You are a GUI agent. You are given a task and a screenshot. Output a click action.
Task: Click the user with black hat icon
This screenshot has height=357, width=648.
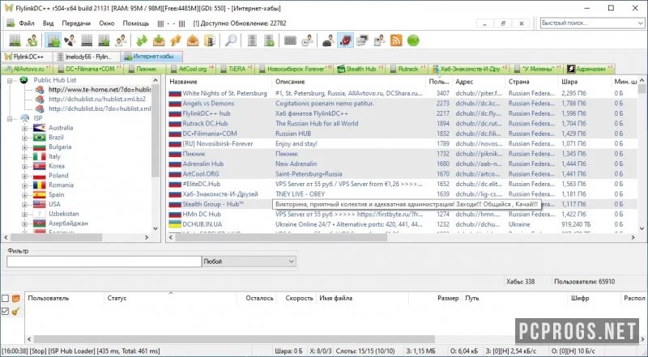click(328, 40)
